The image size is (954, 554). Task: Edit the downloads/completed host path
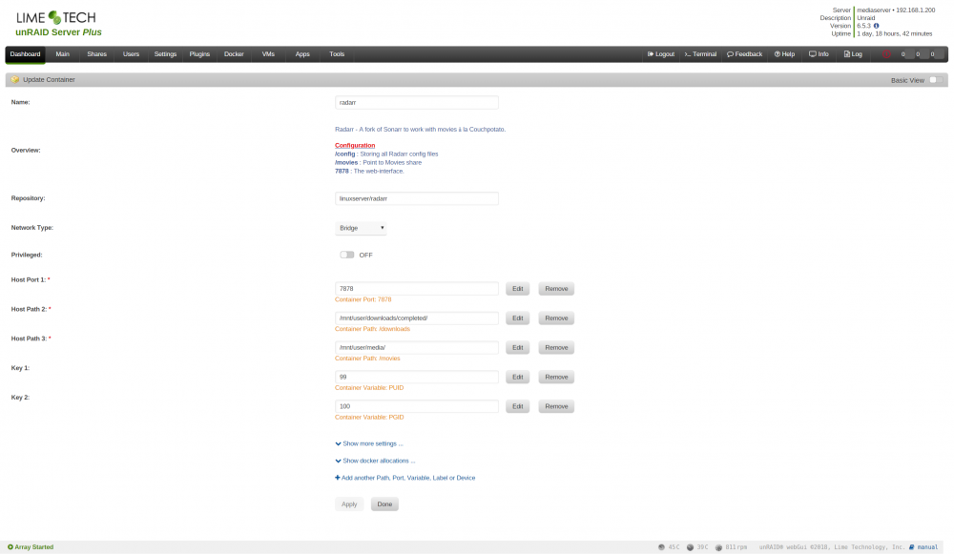(x=518, y=318)
